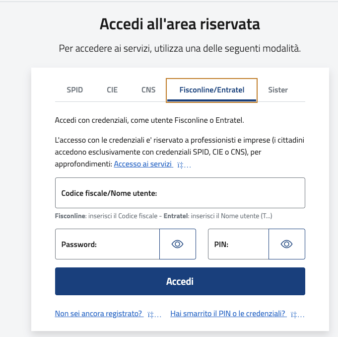
Task: Click the Per accedere ai servizi subtitle
Action: (180, 48)
